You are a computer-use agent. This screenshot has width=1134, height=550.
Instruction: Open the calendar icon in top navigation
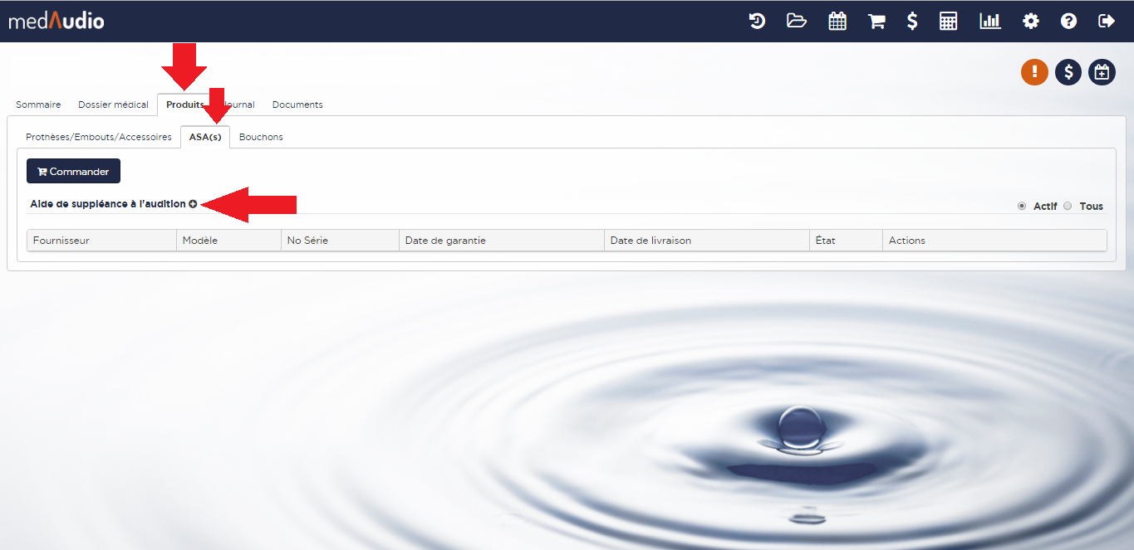pos(837,22)
